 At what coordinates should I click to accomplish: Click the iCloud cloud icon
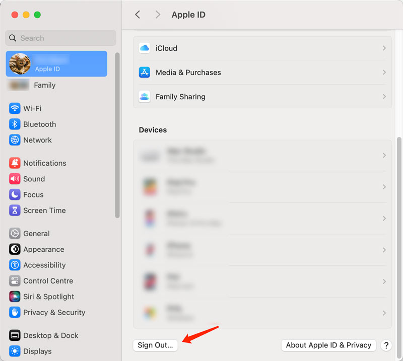click(145, 48)
